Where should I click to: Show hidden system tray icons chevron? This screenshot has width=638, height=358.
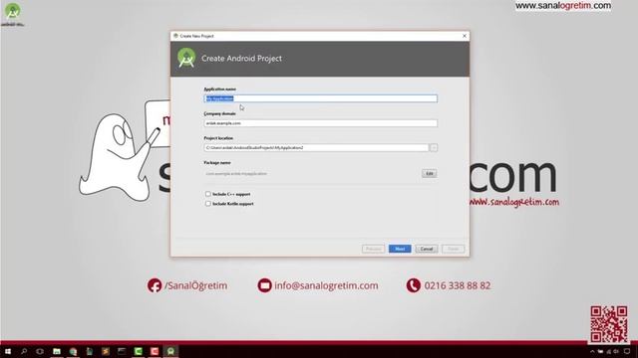(x=592, y=352)
